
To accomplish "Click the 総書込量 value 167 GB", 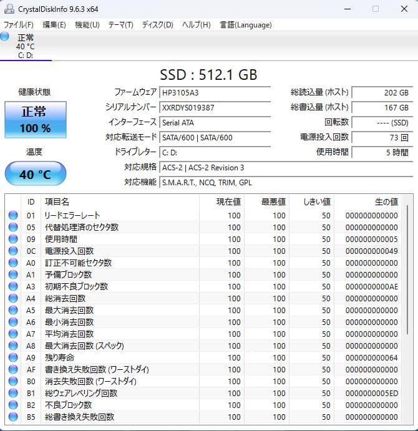I will (382, 107).
